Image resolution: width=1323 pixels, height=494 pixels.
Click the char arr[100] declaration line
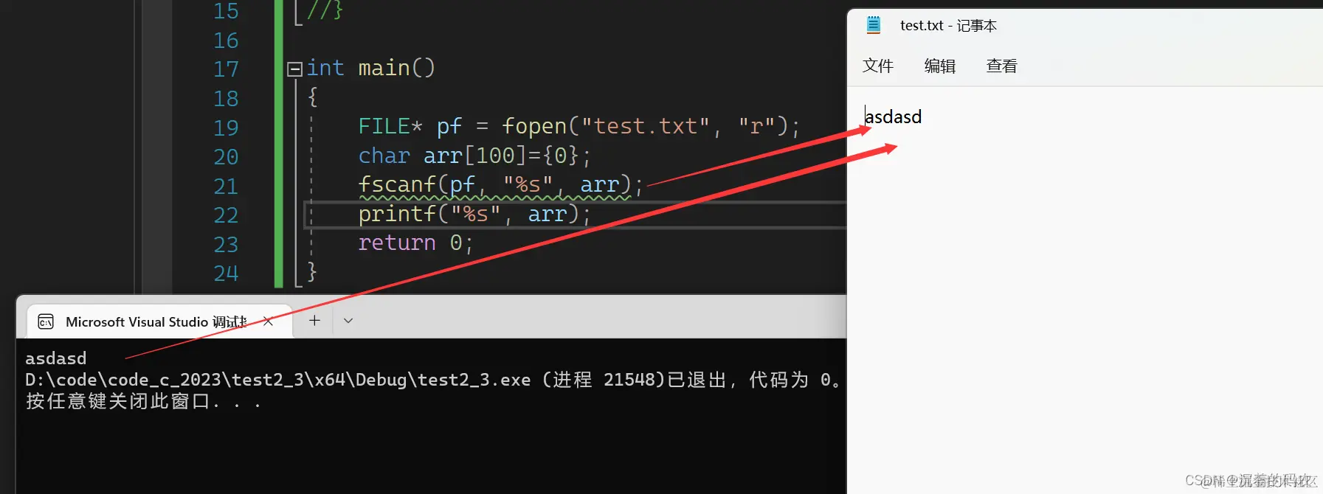474,156
